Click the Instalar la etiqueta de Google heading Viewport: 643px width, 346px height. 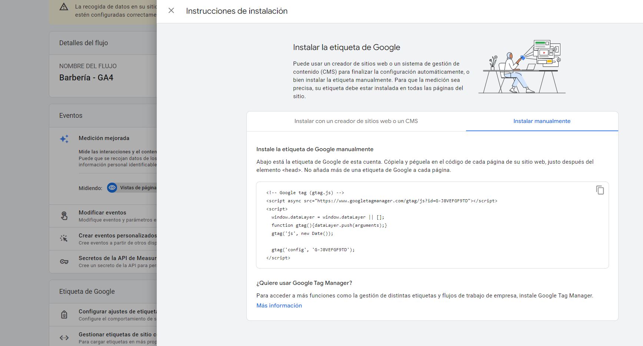346,47
